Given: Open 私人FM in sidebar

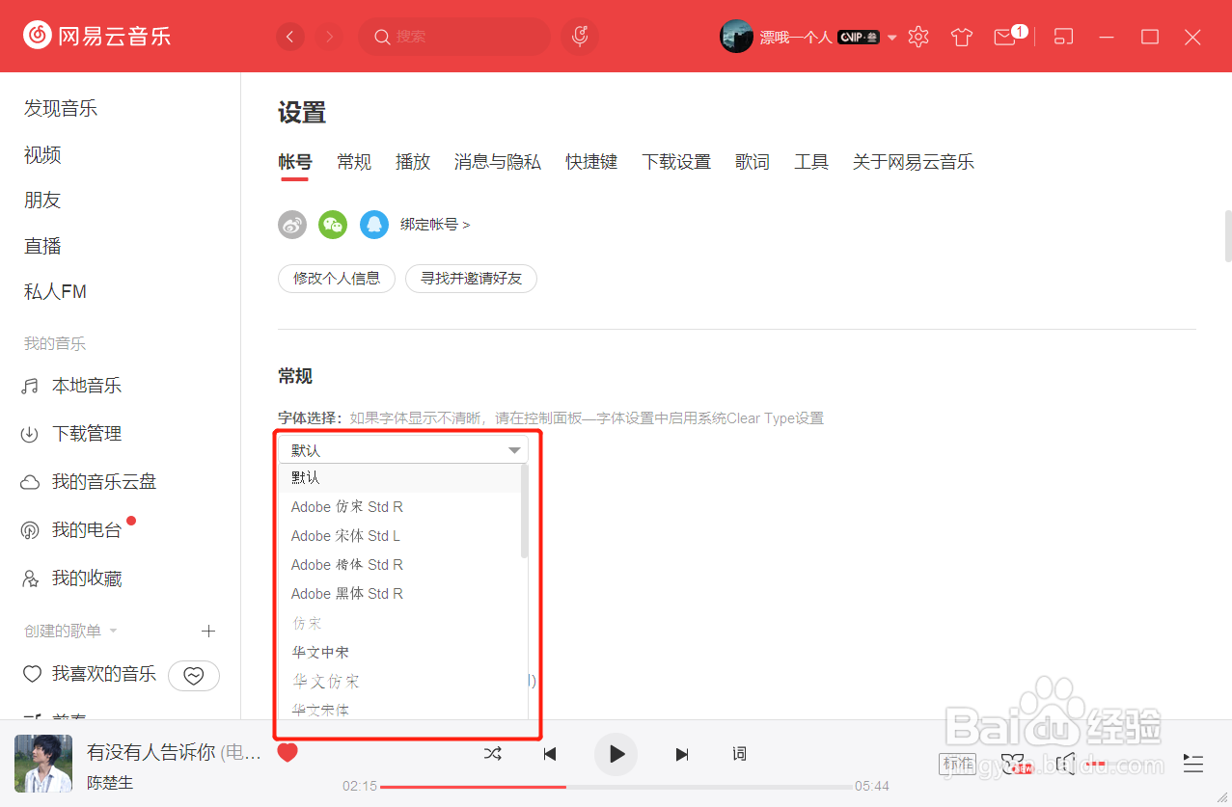Looking at the screenshot, I should click(55, 291).
